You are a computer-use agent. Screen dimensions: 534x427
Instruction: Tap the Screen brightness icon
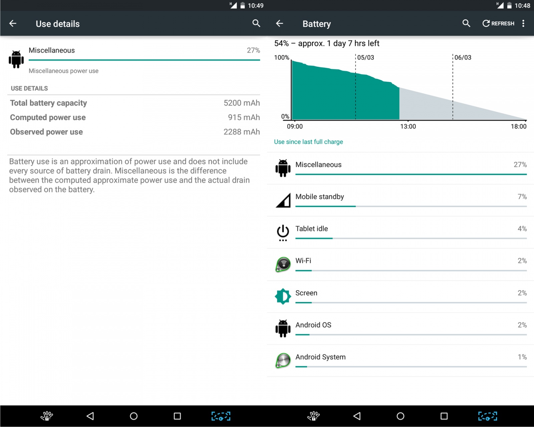pos(283,296)
